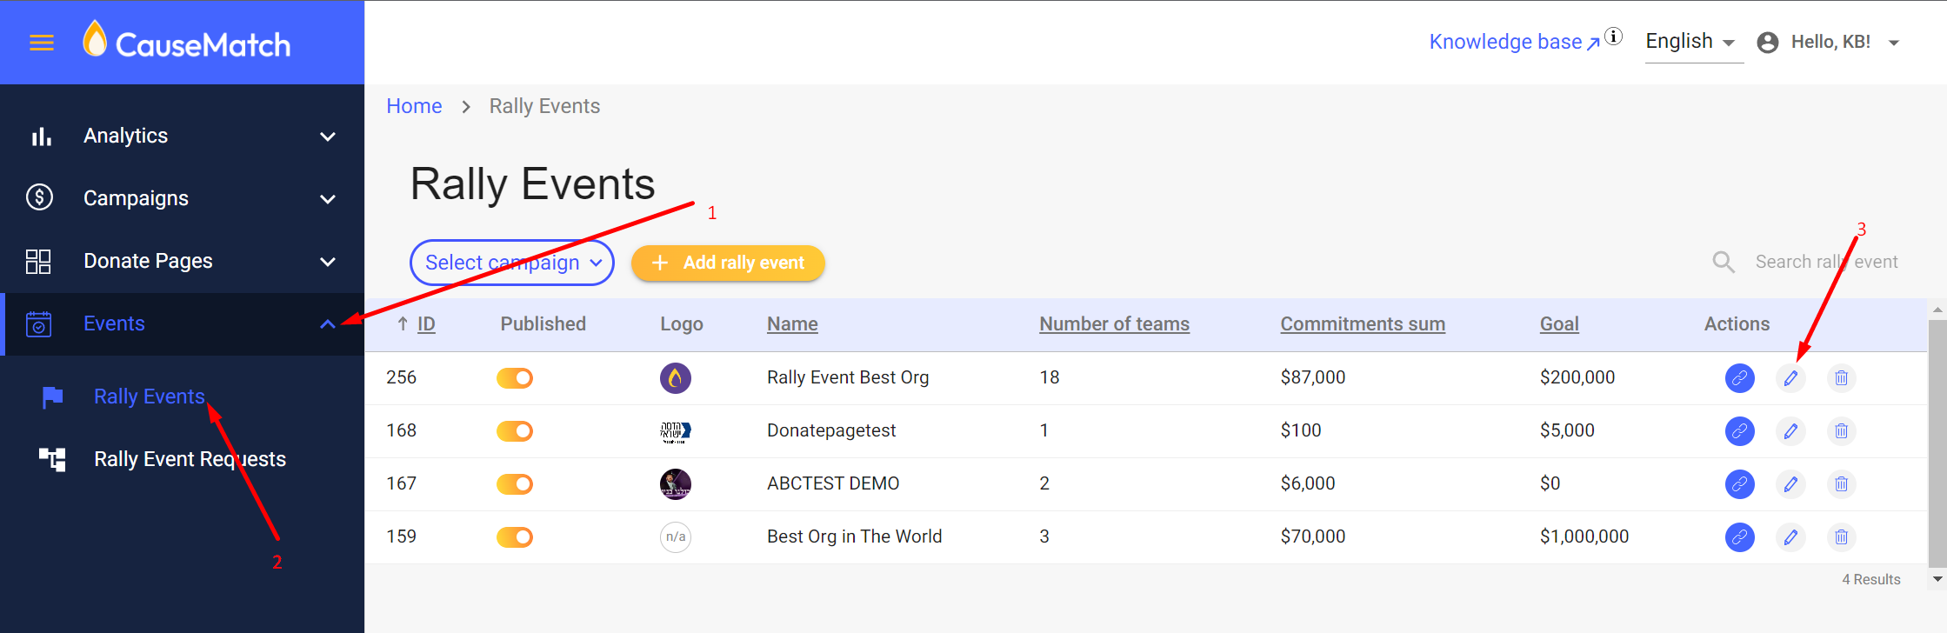
Task: Go to Rally Event Requests submenu item
Action: click(190, 459)
